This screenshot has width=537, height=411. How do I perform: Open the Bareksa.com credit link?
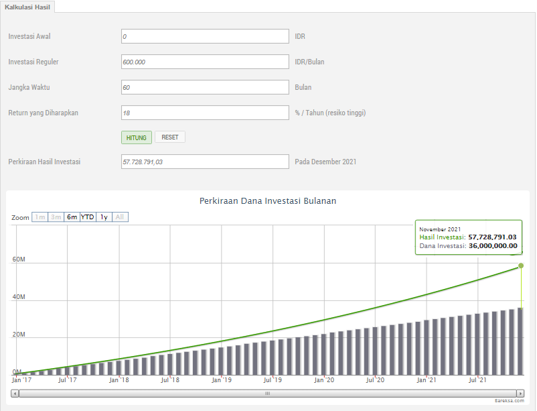coord(510,401)
